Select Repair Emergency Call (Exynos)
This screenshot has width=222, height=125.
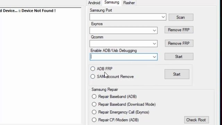tap(94, 112)
